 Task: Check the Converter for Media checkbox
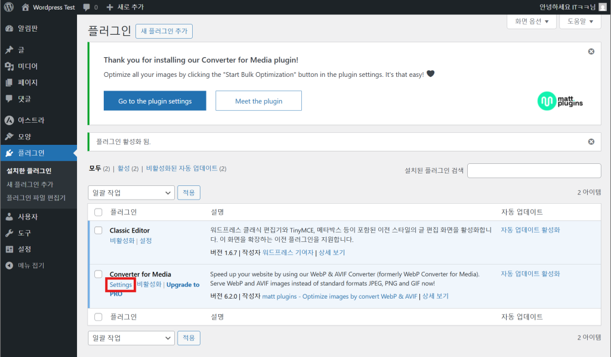click(98, 274)
